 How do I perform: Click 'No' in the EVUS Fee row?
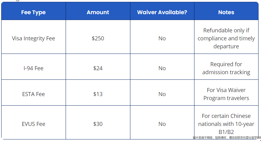coord(162,124)
